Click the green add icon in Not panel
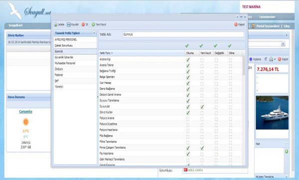Image resolution: width=299 pixels, height=180 pixels. (287, 152)
